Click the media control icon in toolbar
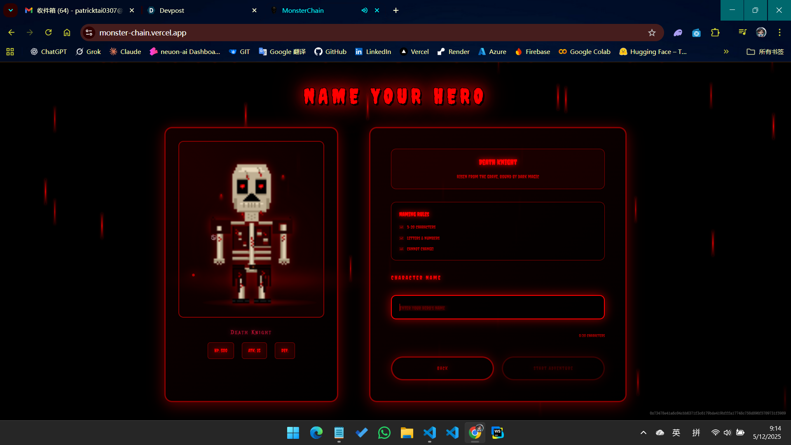The image size is (791, 445). 742,33
